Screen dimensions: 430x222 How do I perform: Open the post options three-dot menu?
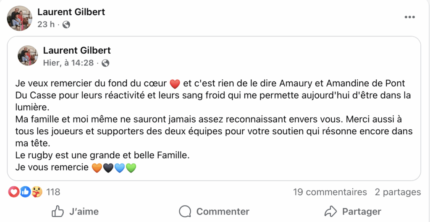coord(409,17)
